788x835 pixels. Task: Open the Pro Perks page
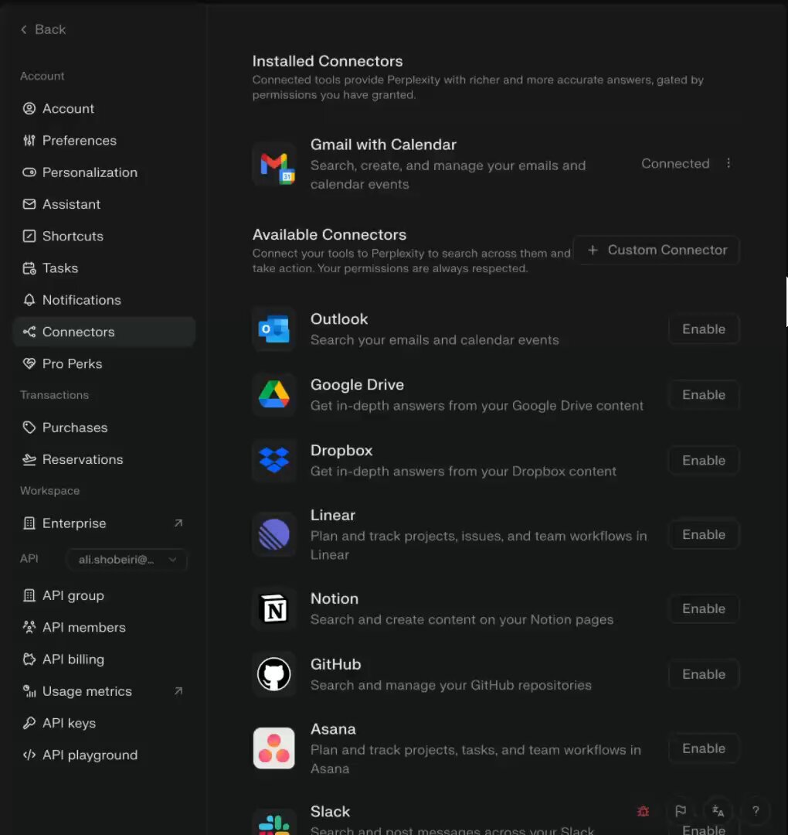[x=104, y=363]
